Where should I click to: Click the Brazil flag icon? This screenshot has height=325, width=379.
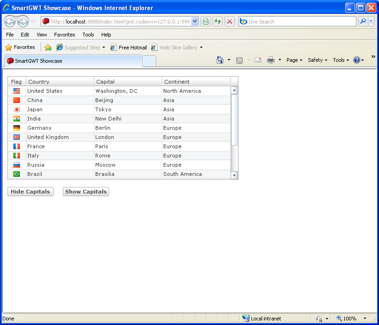17,174
